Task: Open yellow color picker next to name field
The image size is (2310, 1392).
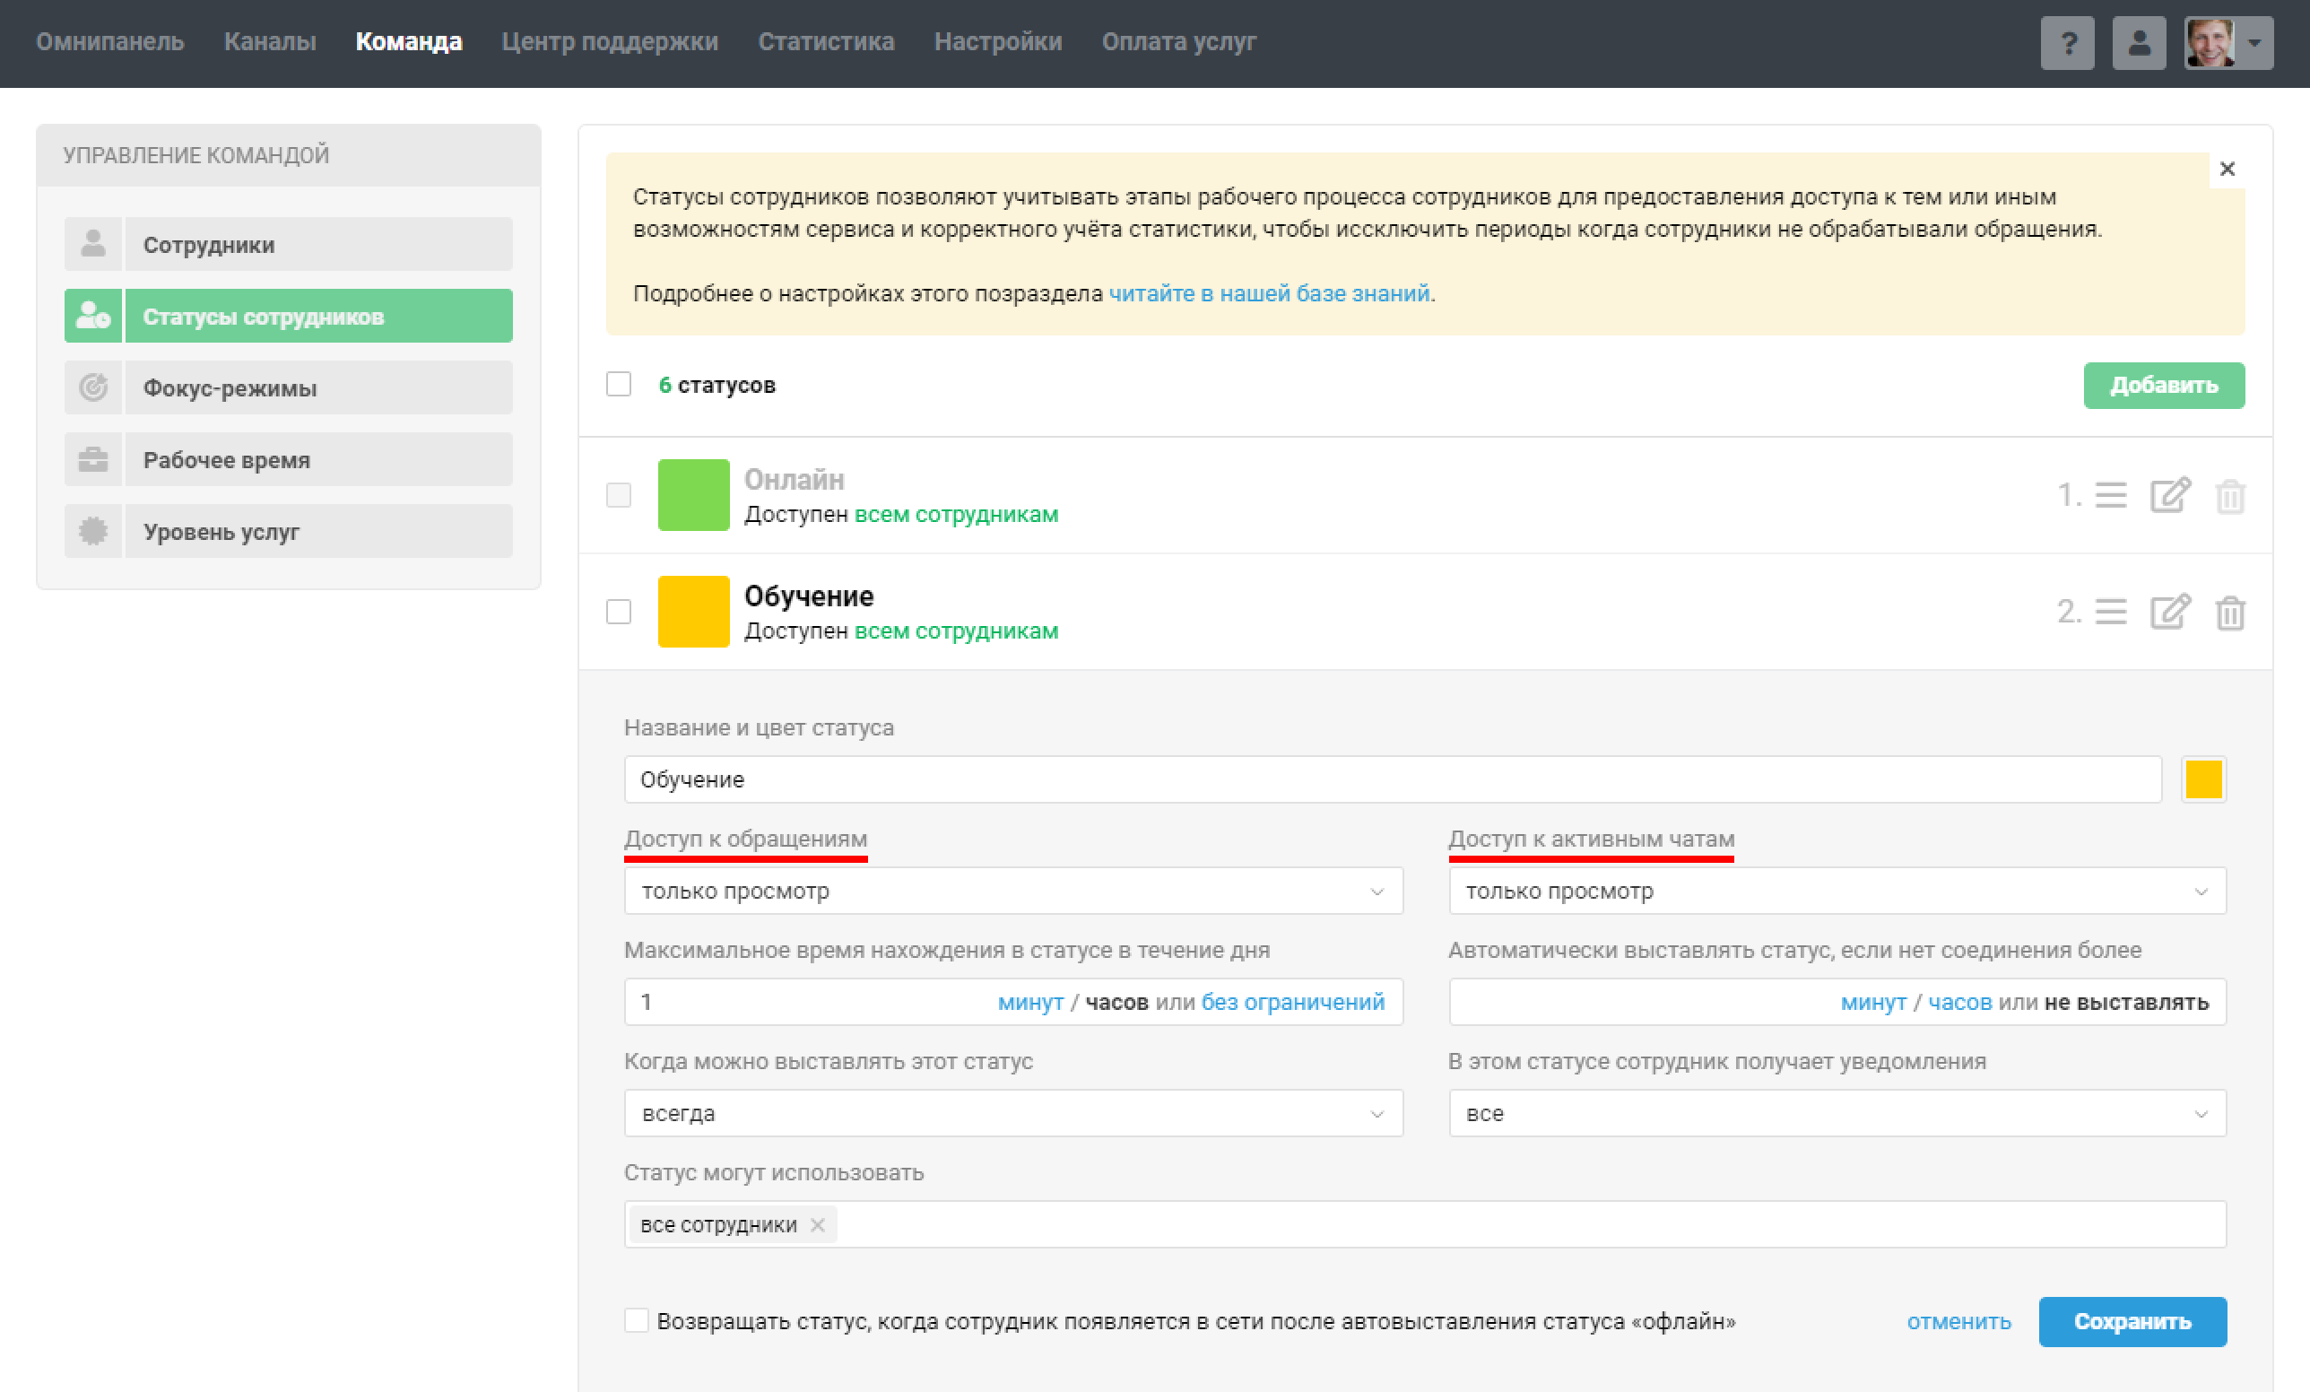Action: click(2203, 780)
